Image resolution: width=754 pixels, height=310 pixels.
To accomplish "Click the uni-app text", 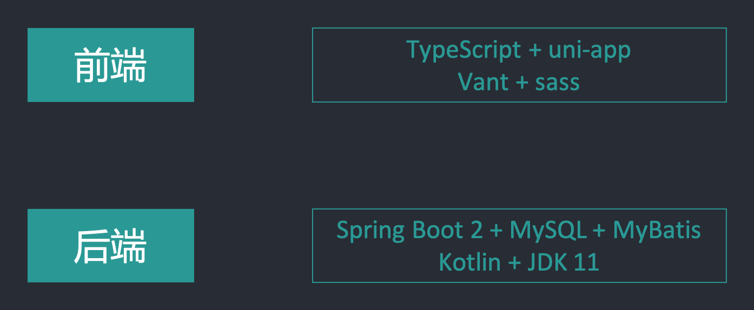I will pyautogui.click(x=590, y=50).
